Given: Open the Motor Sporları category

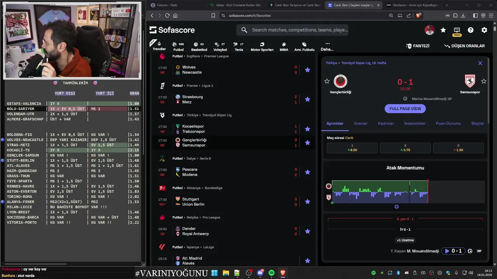Looking at the screenshot, I should click(x=262, y=46).
